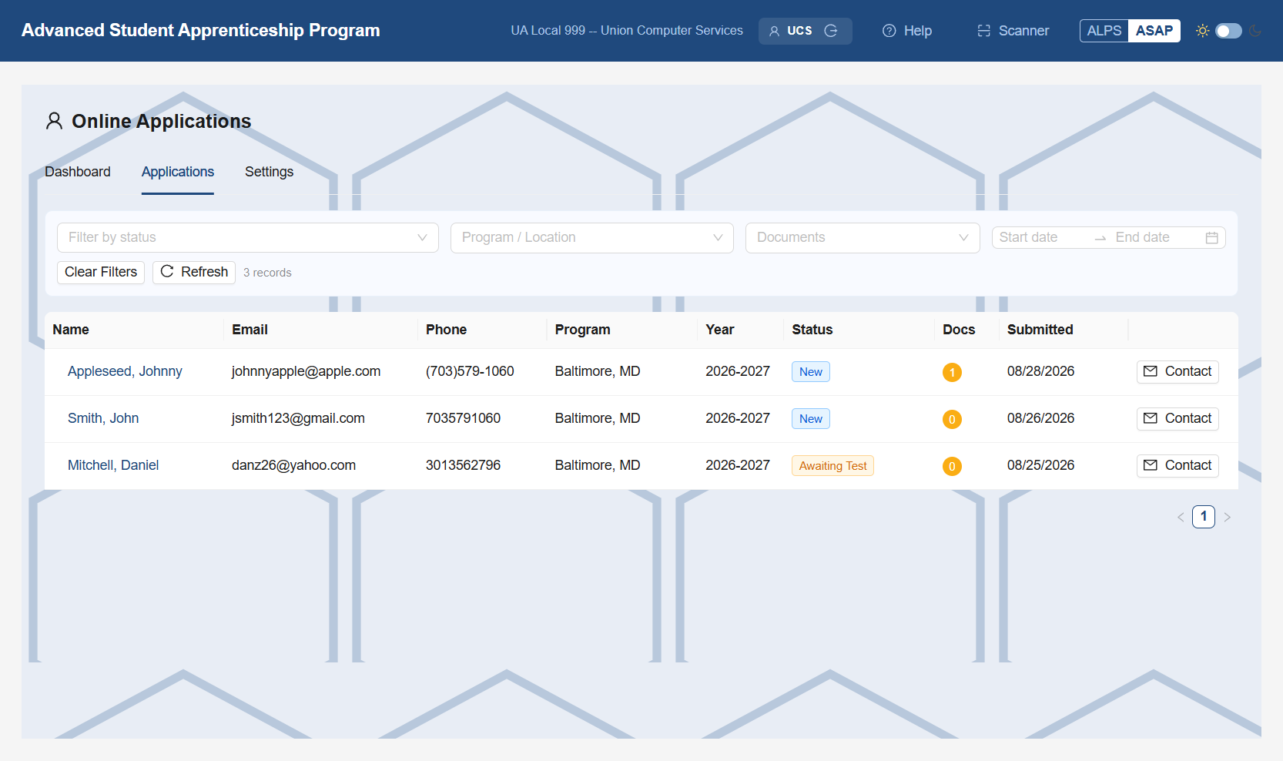
Task: Open the Settings tab
Action: click(269, 172)
